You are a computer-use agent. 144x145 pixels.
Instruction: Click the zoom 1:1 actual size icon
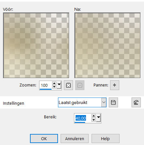coord(80,85)
